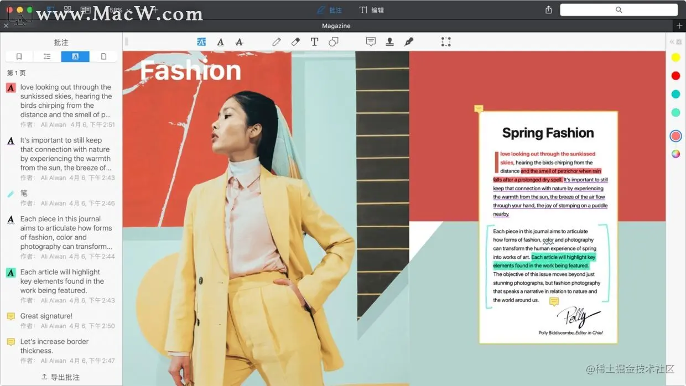
Task: Switch to edit (编辑) mode
Action: pos(371,10)
